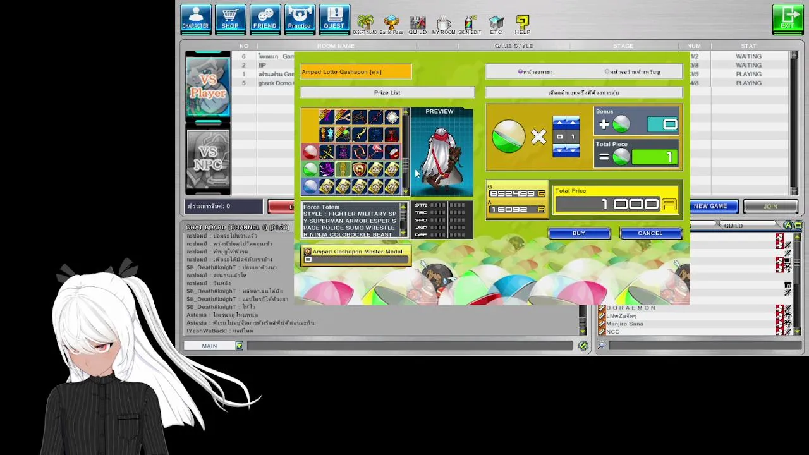Select the red round shield prize item
Screen dimensions: 809x455
pos(359,169)
